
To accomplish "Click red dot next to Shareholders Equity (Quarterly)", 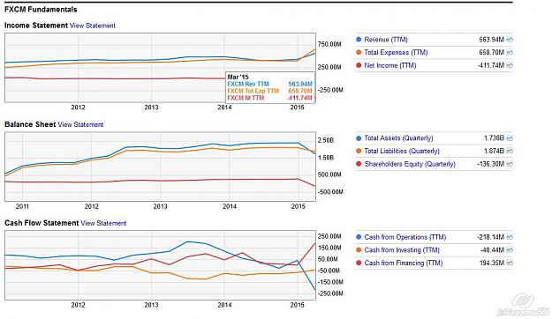I will (359, 164).
